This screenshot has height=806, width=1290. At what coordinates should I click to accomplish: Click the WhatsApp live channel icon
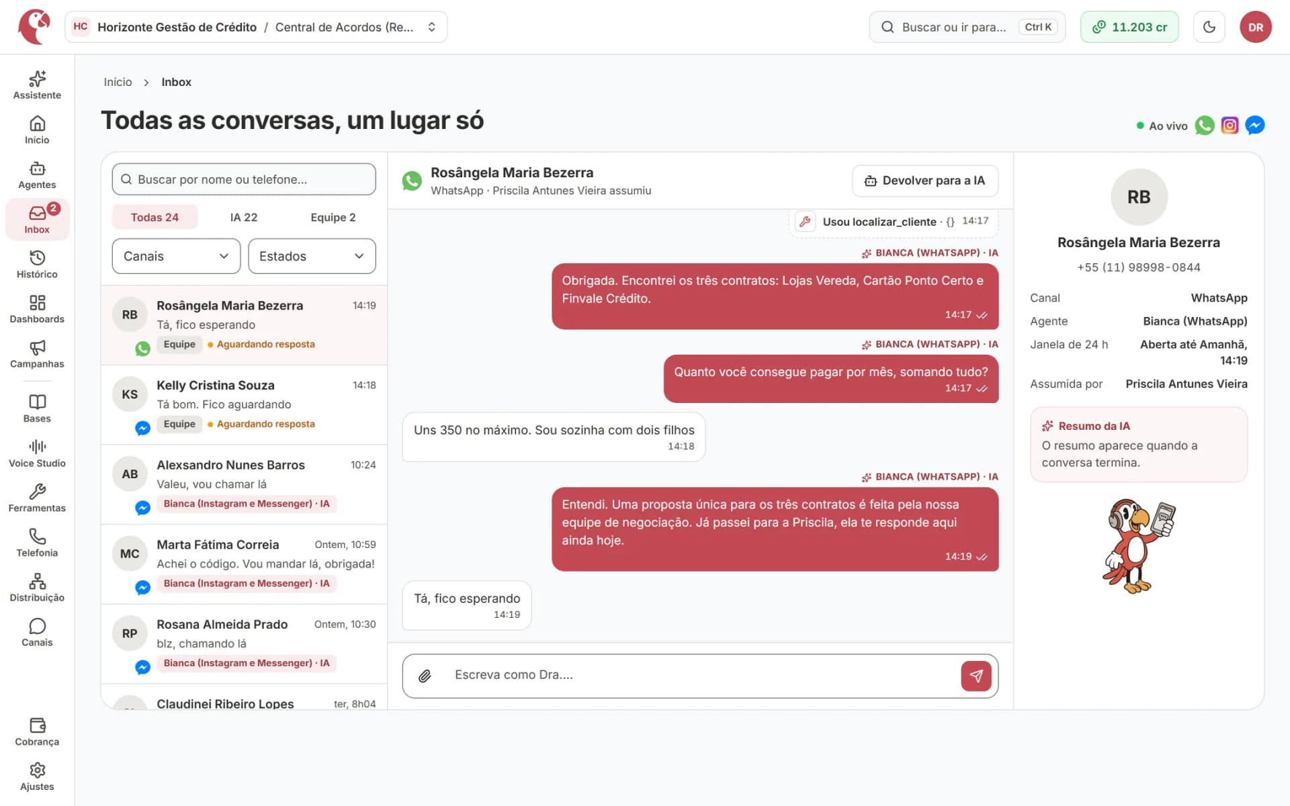pos(1205,126)
